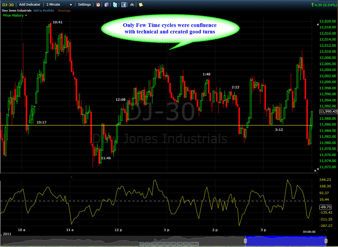
Task: Open the alarm clock alert icon
Action: (98, 4)
